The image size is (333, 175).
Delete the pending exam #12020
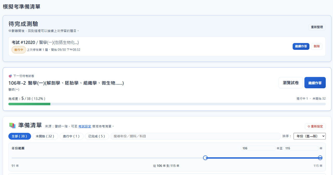[x=317, y=46]
